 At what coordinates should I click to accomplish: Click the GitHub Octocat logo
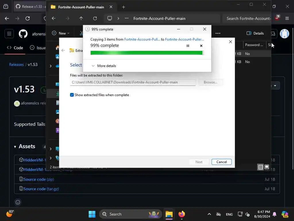(x=23, y=34)
